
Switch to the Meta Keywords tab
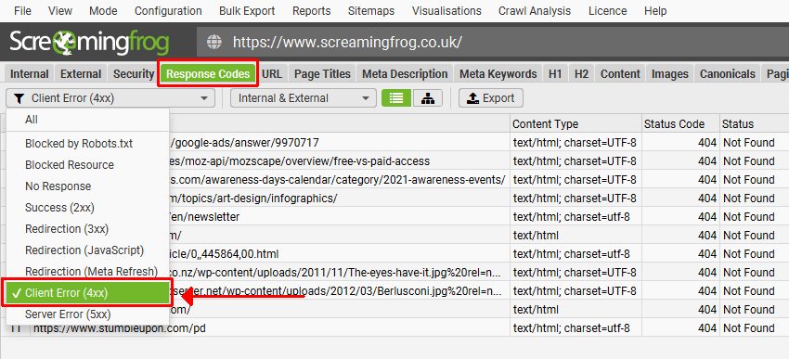(498, 74)
